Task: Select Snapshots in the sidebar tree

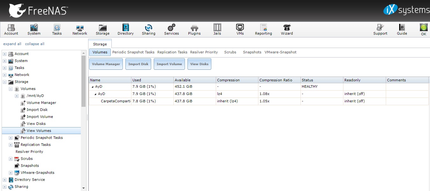Action: click(x=30, y=166)
